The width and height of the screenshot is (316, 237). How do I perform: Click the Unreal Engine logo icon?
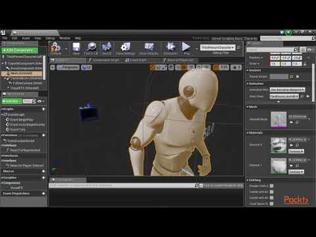tap(3, 33)
